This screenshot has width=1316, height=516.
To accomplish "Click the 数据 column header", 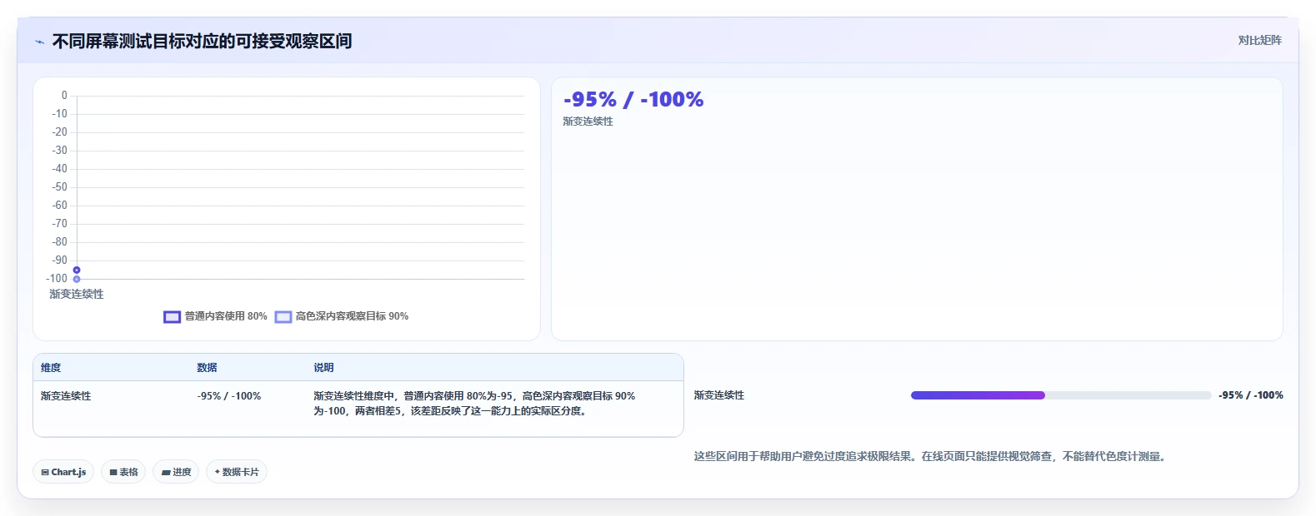I will click(207, 367).
